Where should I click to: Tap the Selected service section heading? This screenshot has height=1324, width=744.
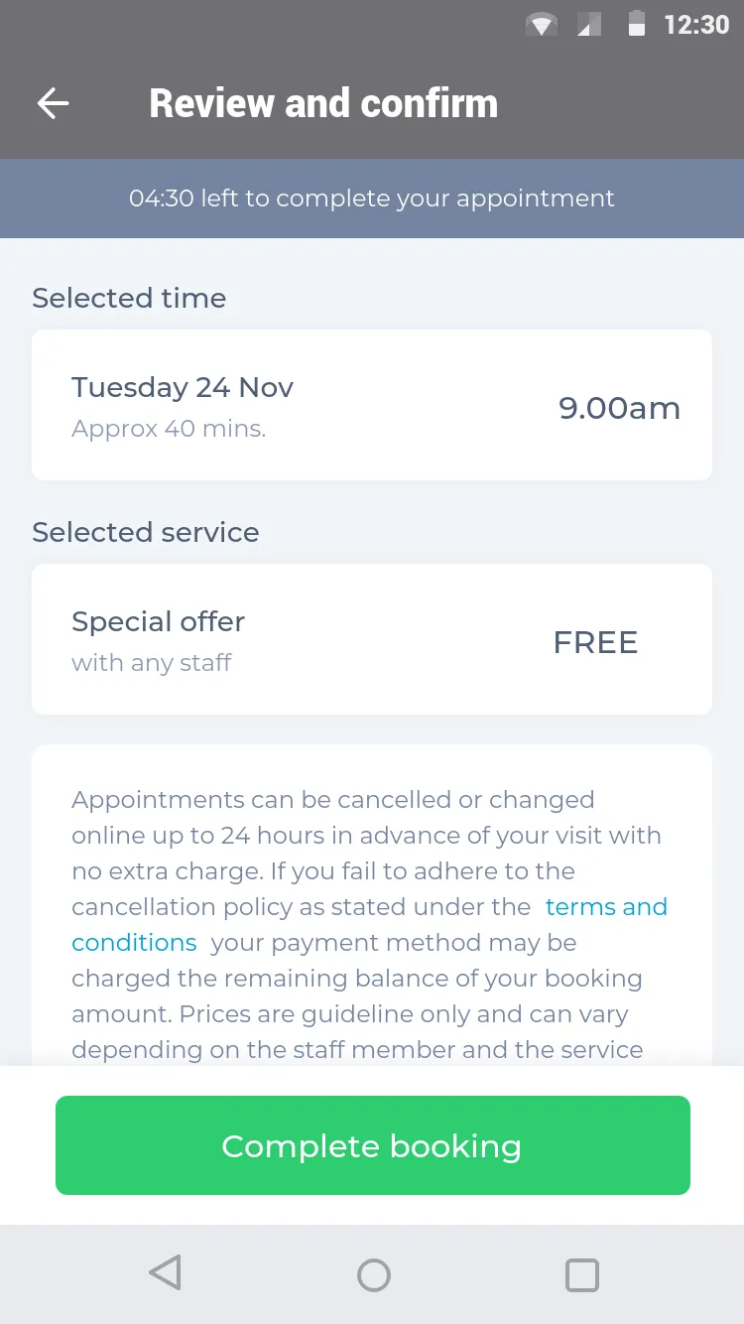pos(146,532)
